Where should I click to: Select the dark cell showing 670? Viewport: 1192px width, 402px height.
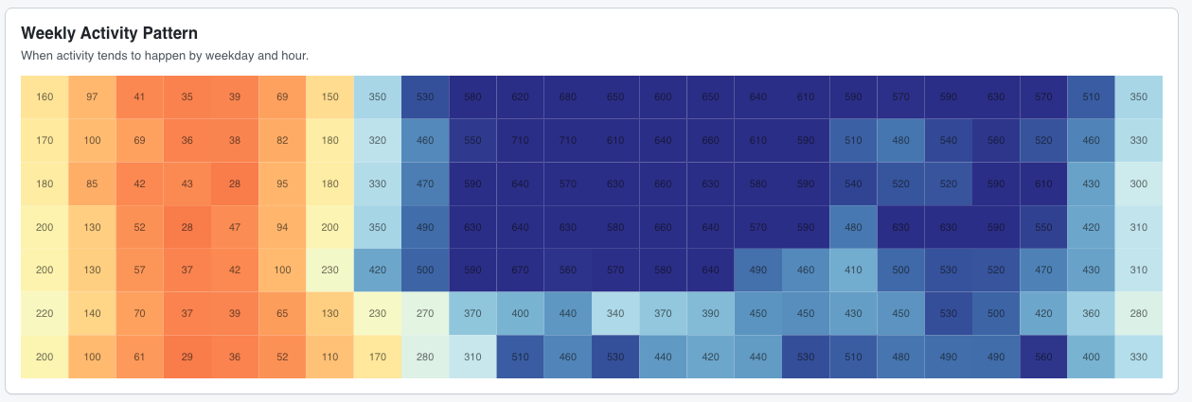tap(520, 271)
